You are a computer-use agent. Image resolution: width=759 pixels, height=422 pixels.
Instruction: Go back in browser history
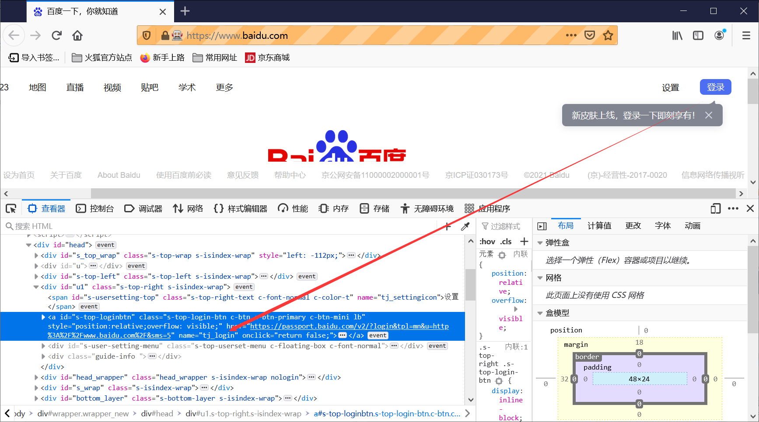(x=14, y=35)
